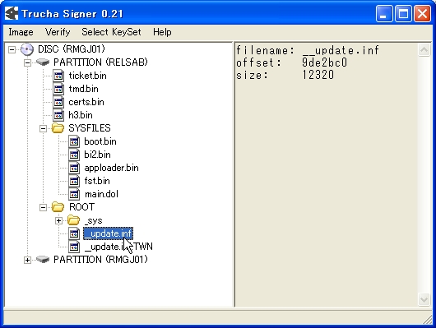This screenshot has height=328, width=436.
Task: Click the drive icon of PARTITION (RMGJ01)
Action: [x=43, y=259]
